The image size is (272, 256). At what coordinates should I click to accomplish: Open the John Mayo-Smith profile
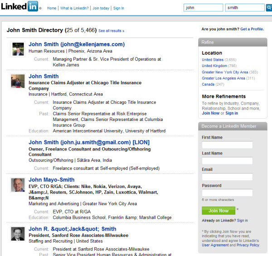52,180
